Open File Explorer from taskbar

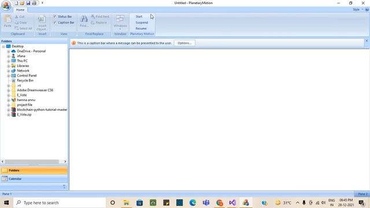(126, 203)
